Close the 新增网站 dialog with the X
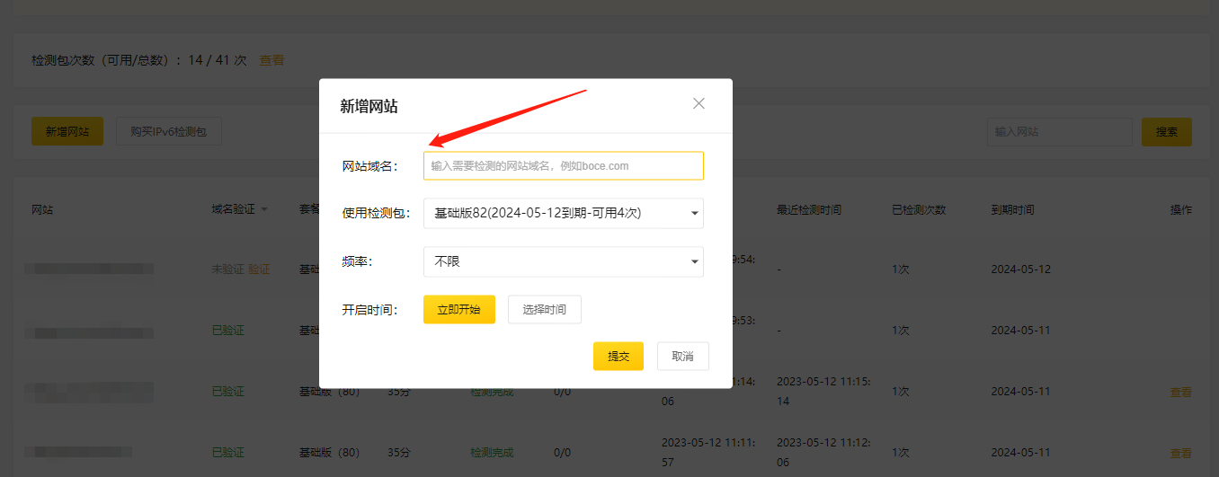Viewport: 1219px width, 477px height. tap(698, 103)
